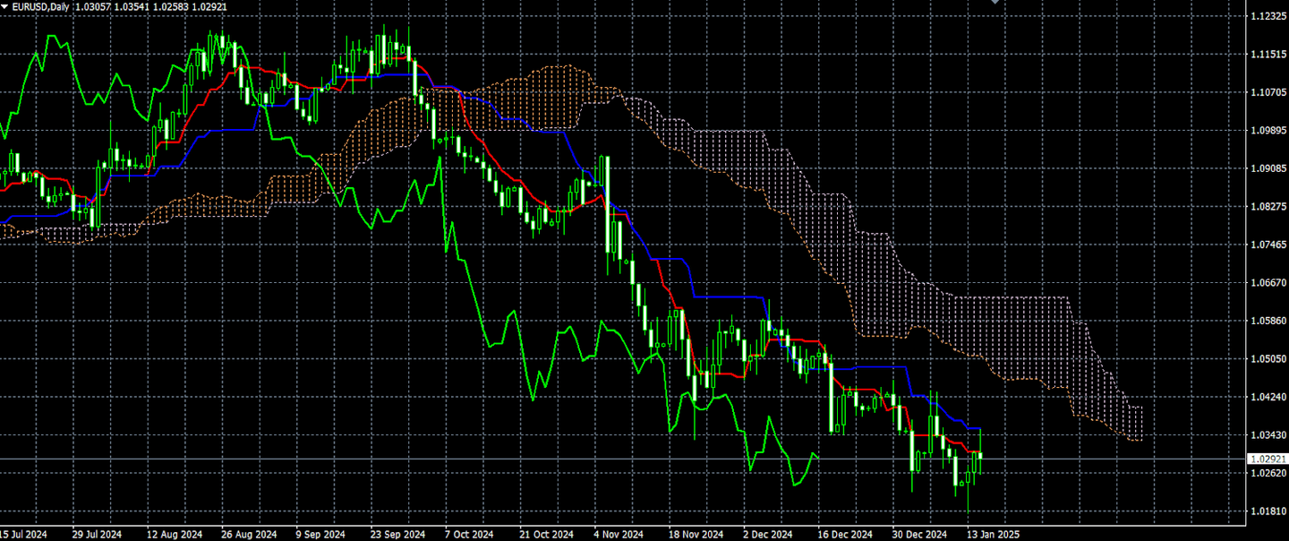Expand the symbol dropdown arrow beside EURUSD,Daily
Screen dimensions: 1289x541
pyautogui.click(x=4, y=6)
